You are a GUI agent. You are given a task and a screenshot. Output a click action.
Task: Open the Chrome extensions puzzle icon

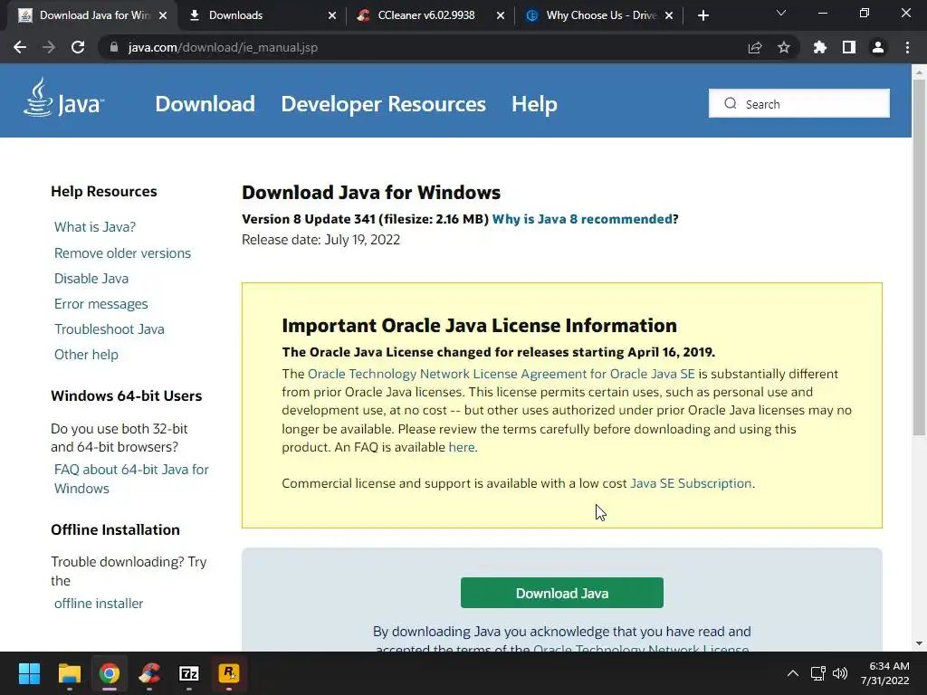point(819,47)
